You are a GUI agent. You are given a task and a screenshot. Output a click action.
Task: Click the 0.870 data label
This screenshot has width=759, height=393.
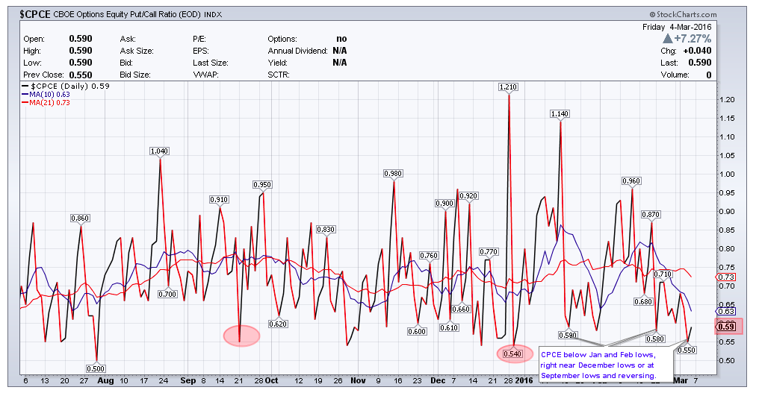[x=651, y=215]
